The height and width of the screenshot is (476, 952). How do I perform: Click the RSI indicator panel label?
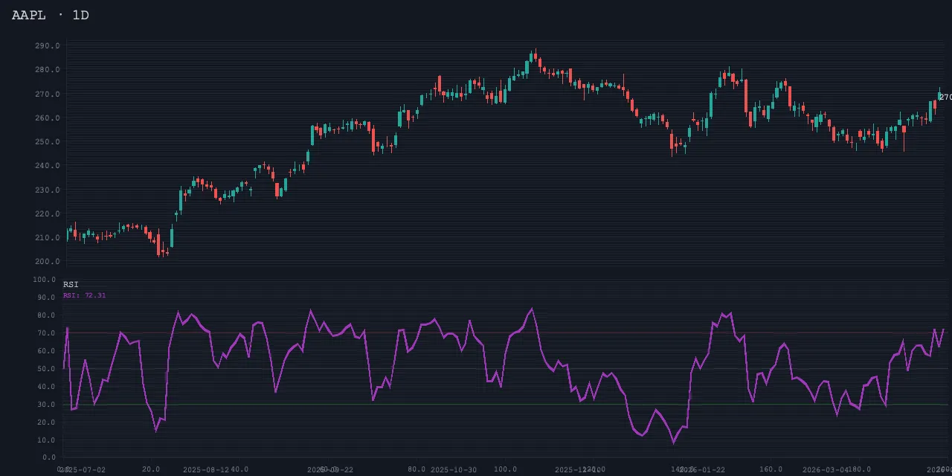pyautogui.click(x=71, y=285)
